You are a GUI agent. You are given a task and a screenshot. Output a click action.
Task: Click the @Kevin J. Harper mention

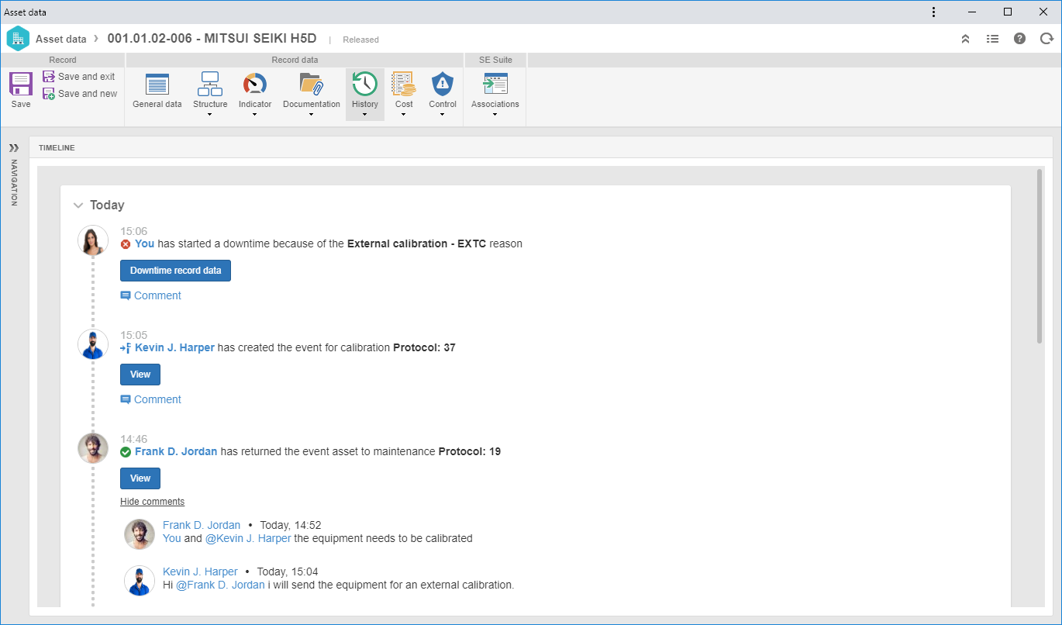coord(248,538)
